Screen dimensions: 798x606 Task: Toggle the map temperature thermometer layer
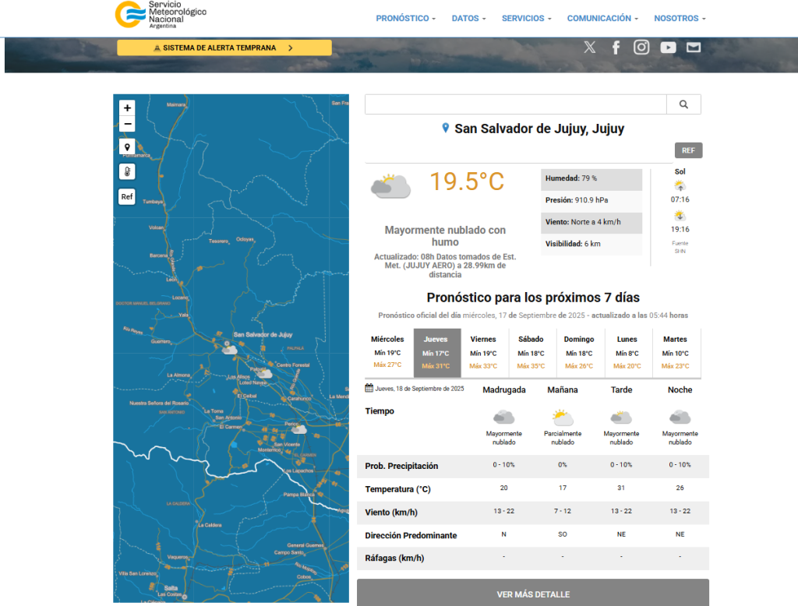pyautogui.click(x=128, y=171)
